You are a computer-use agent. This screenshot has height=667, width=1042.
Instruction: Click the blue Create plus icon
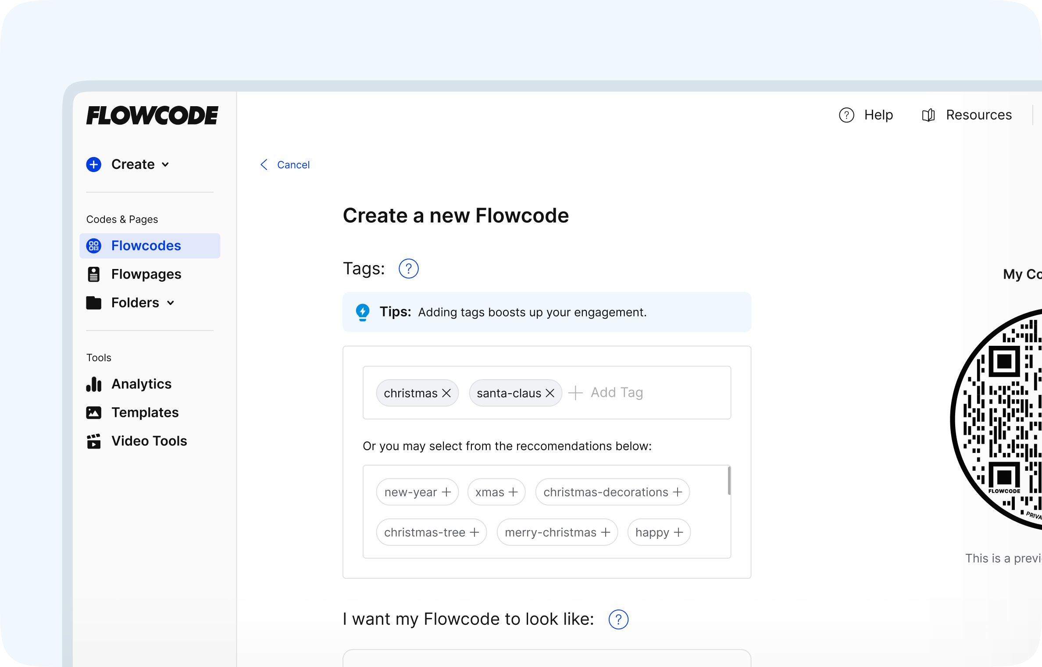(x=94, y=165)
